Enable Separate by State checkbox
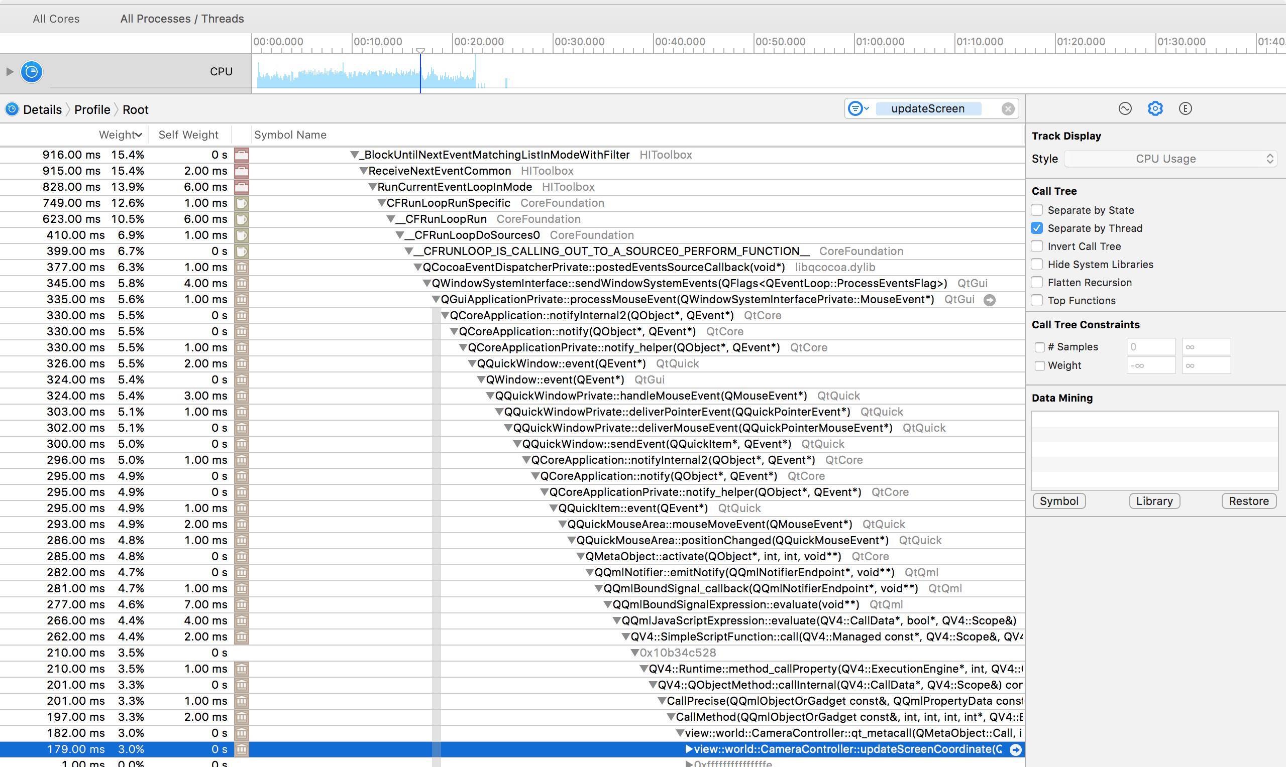Screen dimensions: 1286x767 tap(1037, 210)
